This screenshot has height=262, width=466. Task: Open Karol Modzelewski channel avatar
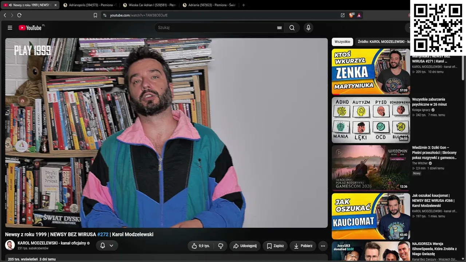tap(10, 245)
